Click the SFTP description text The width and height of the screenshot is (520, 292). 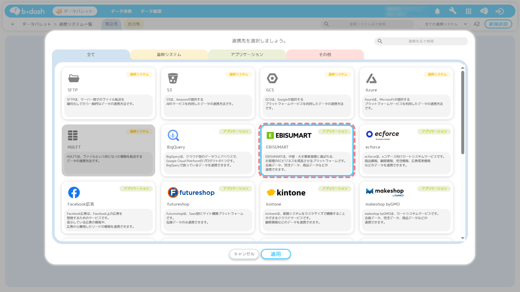(x=101, y=102)
